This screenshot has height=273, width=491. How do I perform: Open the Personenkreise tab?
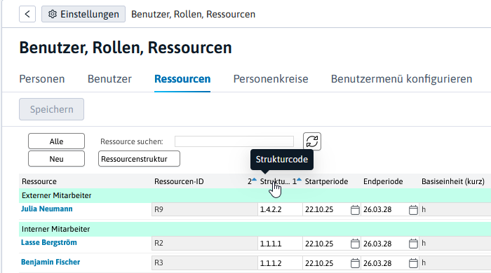pyautogui.click(x=271, y=79)
